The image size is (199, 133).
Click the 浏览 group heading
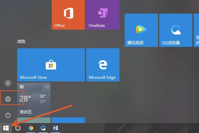tap(21, 41)
